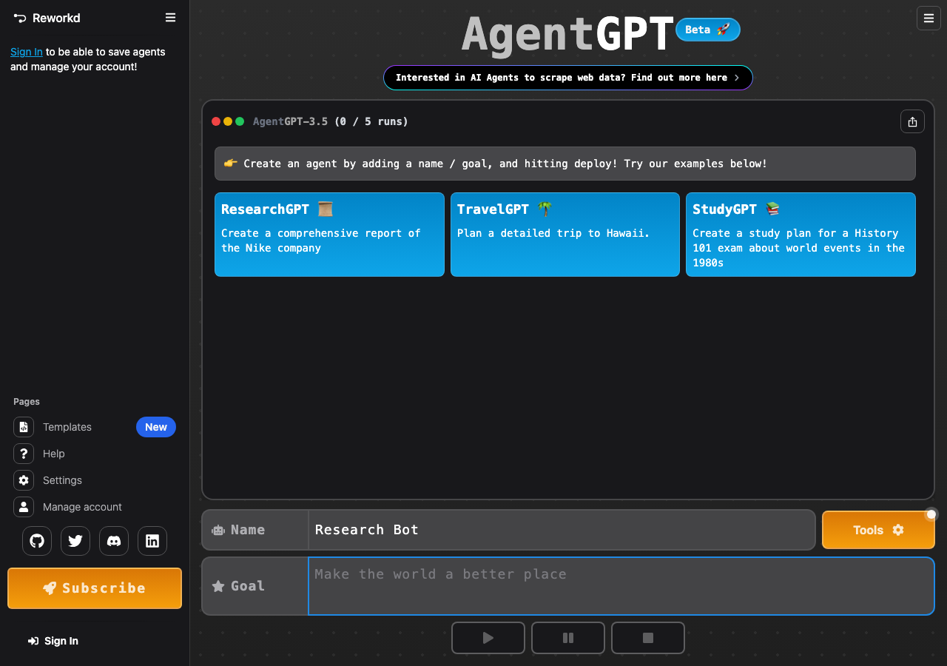Image resolution: width=947 pixels, height=666 pixels.
Task: Click the AgentGPT title heading
Action: pyautogui.click(x=568, y=34)
